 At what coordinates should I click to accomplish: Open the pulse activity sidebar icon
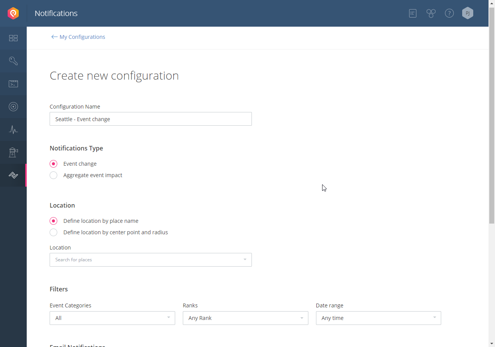click(x=13, y=130)
